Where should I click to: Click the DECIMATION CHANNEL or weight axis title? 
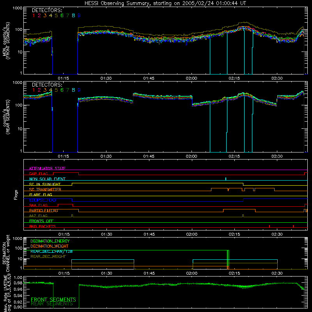[x=6, y=253]
